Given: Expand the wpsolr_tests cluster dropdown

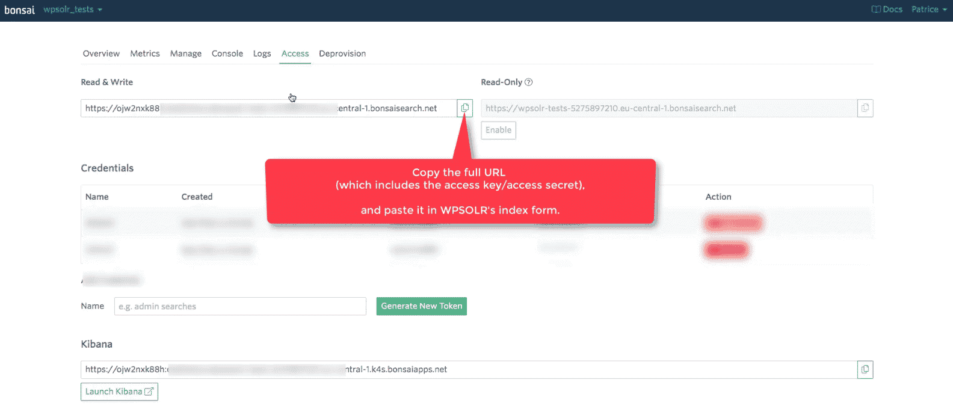Looking at the screenshot, I should click(73, 10).
